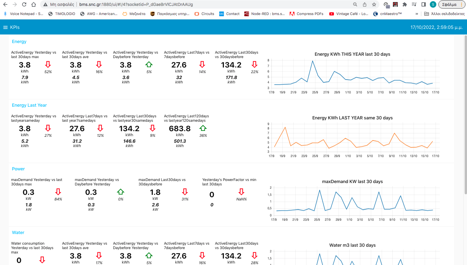Click red down arrow showing 52%
Viewport: 467px width, 265px height.
(x=48, y=64)
